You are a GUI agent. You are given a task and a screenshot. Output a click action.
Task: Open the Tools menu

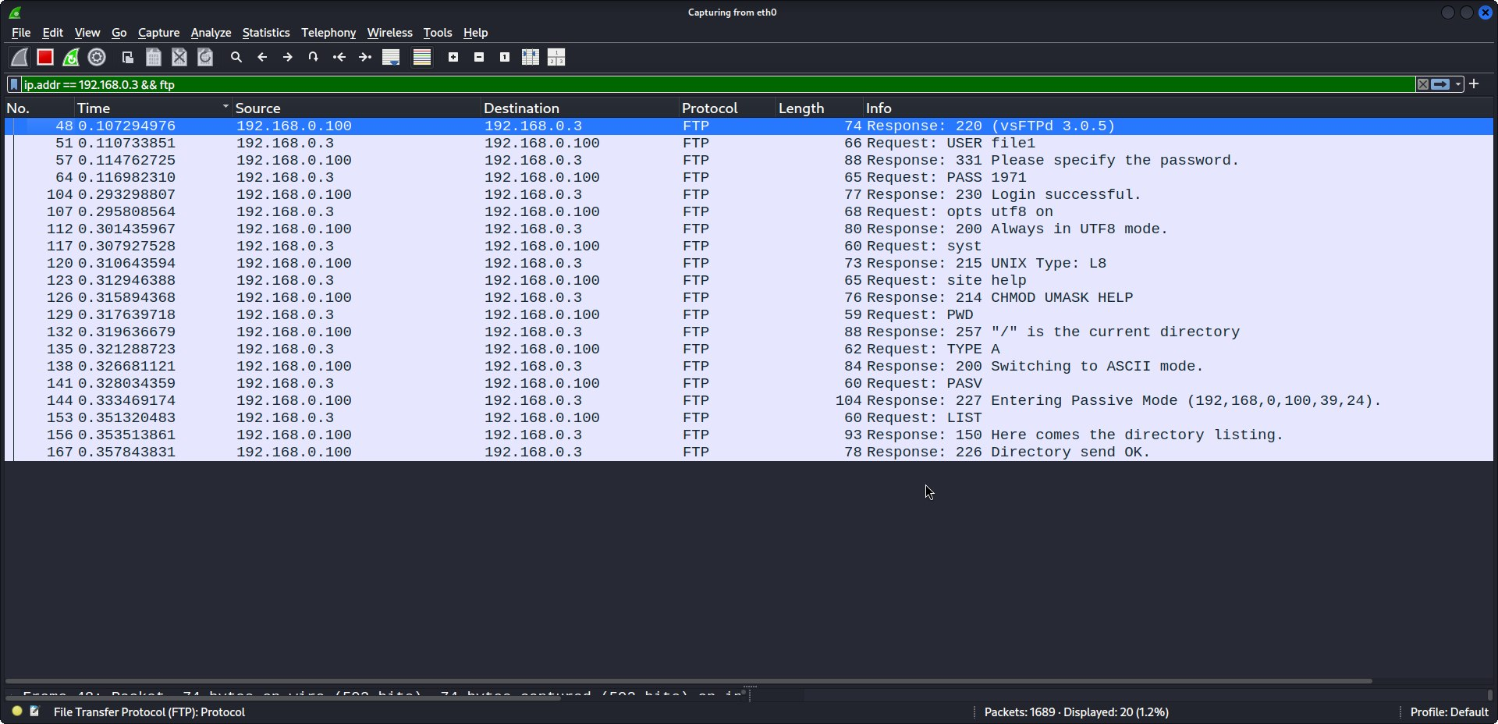(x=438, y=33)
